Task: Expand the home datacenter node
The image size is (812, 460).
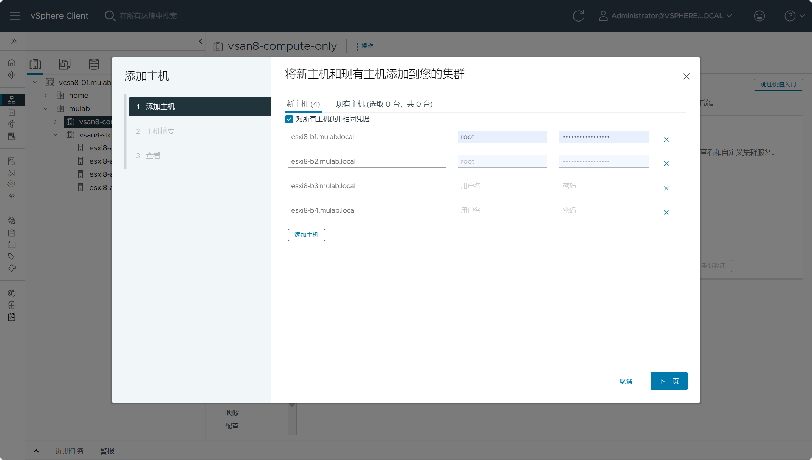Action: coord(45,95)
